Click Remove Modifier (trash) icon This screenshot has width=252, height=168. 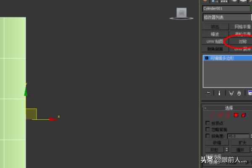click(x=239, y=93)
